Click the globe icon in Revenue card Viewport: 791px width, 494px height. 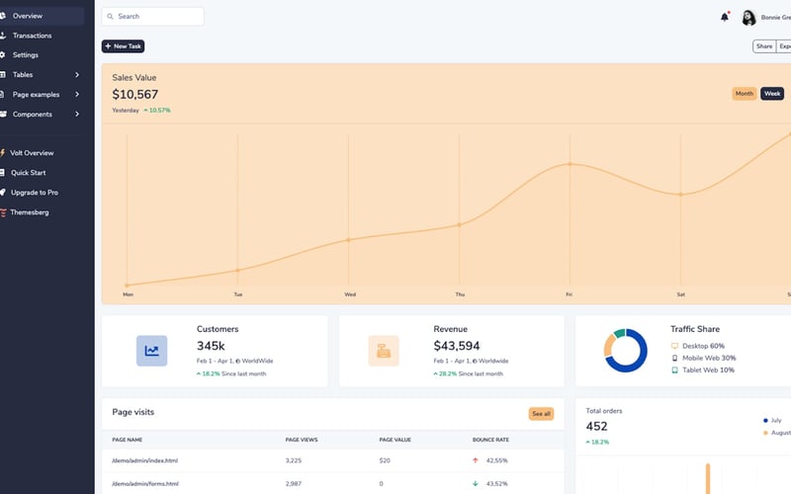(475, 361)
